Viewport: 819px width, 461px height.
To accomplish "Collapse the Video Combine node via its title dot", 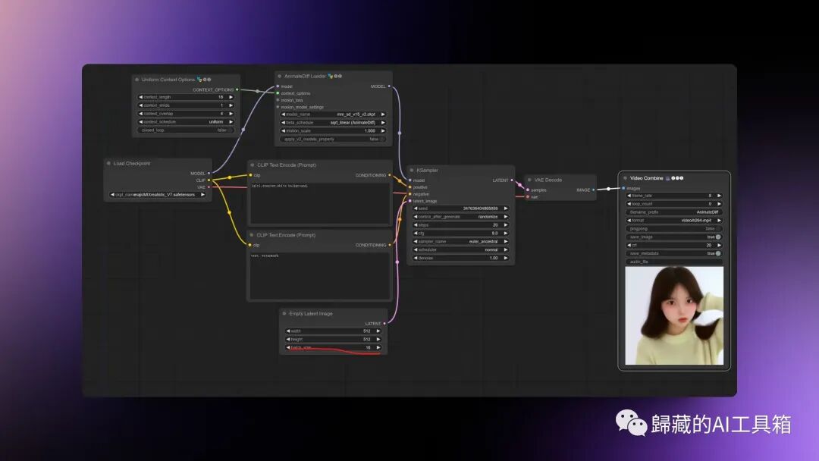I will point(625,178).
